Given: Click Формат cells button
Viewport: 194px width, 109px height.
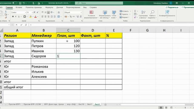Looking at the screenshot, I should pos(124,18).
